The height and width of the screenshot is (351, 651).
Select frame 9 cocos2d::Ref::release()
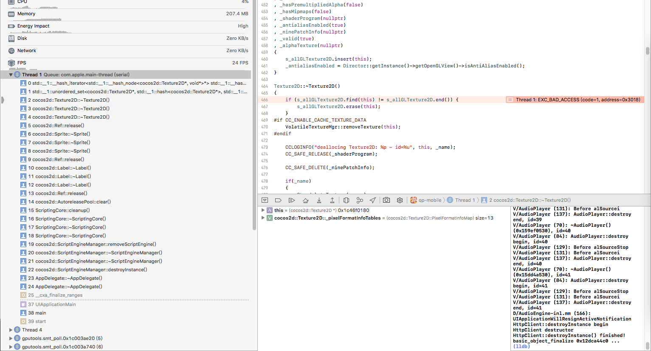coord(52,159)
